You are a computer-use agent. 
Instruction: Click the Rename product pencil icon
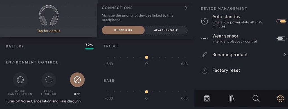point(204,55)
